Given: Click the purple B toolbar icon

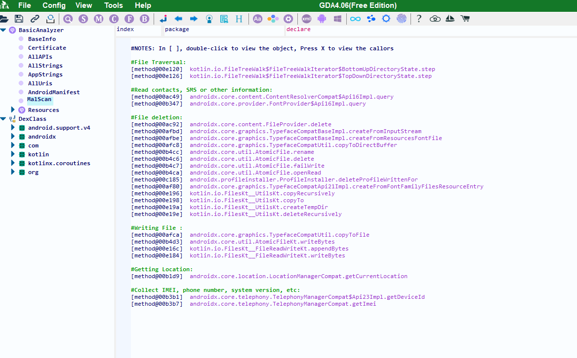Looking at the screenshot, I should pyautogui.click(x=145, y=19).
